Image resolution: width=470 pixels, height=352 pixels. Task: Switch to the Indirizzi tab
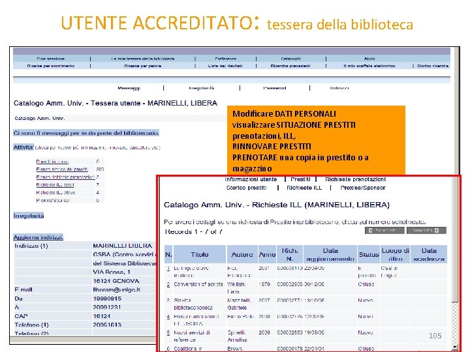(x=339, y=88)
